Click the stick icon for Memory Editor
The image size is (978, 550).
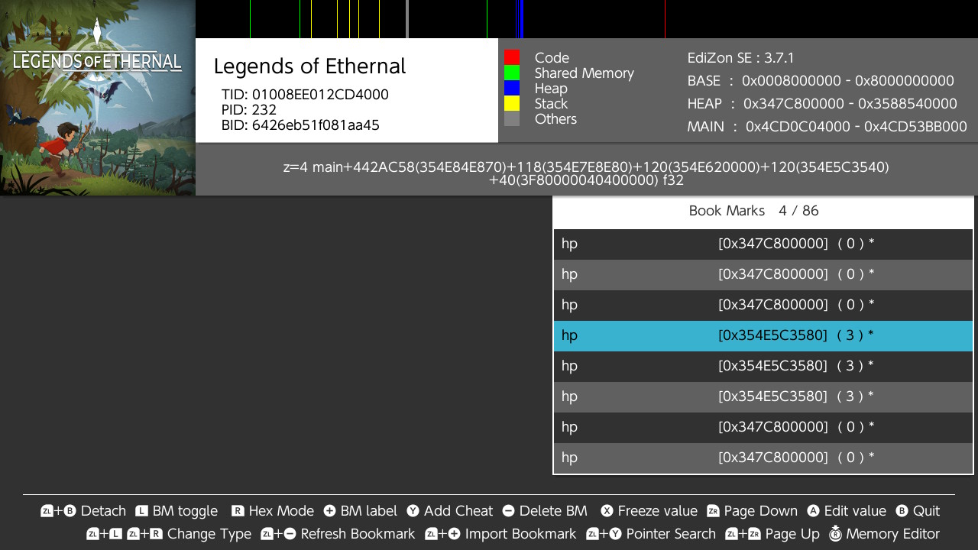coord(835,533)
